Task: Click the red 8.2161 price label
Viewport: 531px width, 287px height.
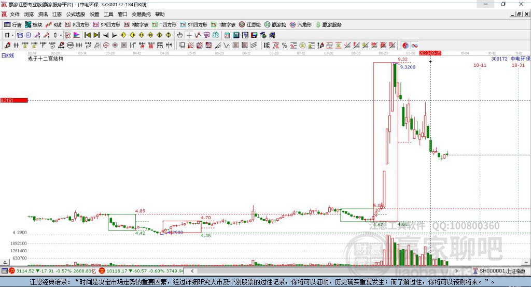Action: pyautogui.click(x=14, y=100)
